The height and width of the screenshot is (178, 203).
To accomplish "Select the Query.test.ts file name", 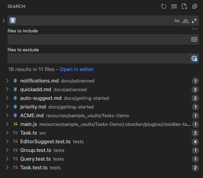I will 35,159.
